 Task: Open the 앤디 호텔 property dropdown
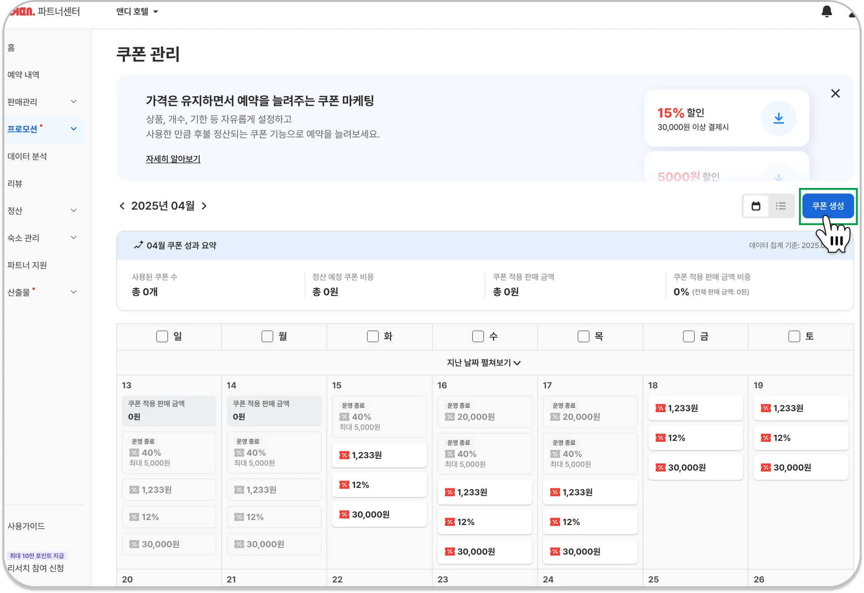point(137,12)
